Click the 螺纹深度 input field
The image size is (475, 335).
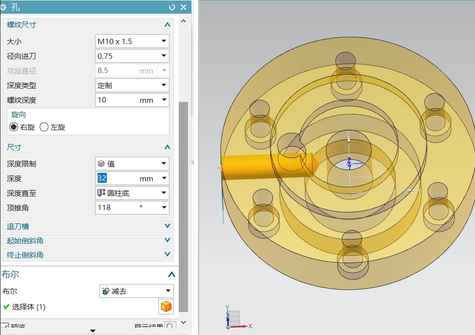[x=118, y=100]
